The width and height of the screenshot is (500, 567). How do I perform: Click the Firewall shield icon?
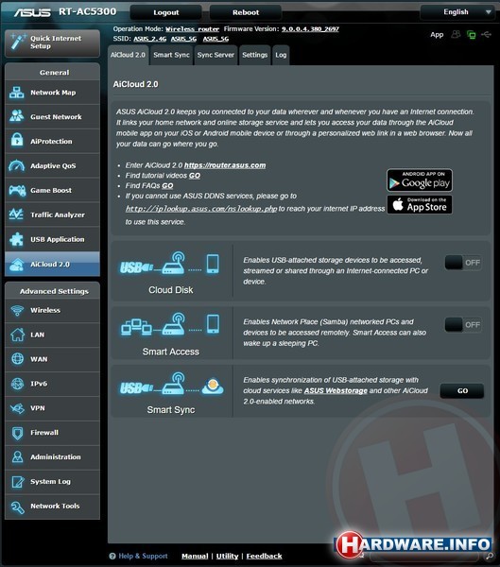coord(17,433)
